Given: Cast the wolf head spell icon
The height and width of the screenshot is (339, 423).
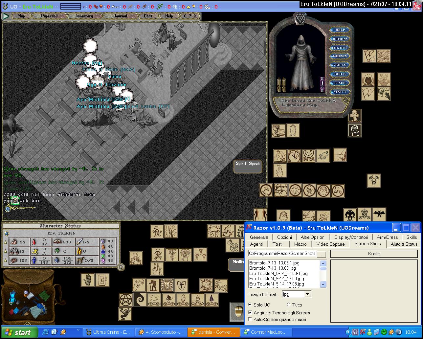Looking at the screenshot, I should (x=323, y=156).
